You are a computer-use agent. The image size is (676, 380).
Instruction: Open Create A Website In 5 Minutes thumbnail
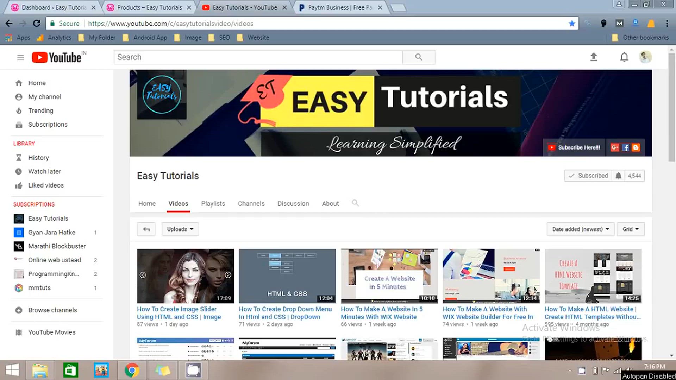(x=389, y=276)
